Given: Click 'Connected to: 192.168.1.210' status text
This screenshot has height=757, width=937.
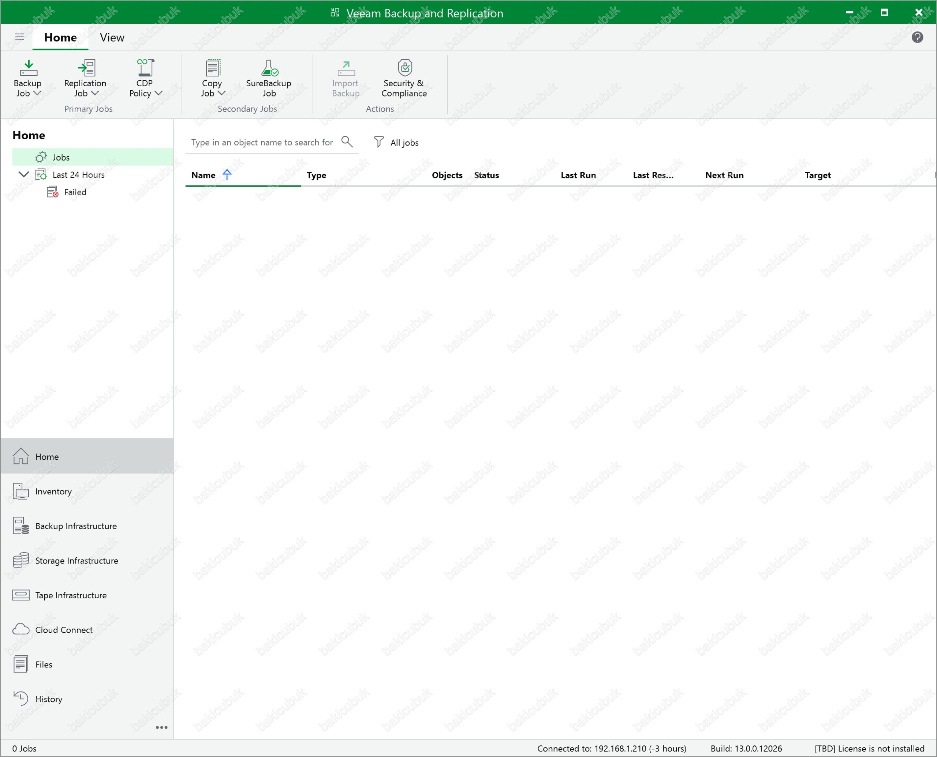Looking at the screenshot, I should pyautogui.click(x=611, y=748).
